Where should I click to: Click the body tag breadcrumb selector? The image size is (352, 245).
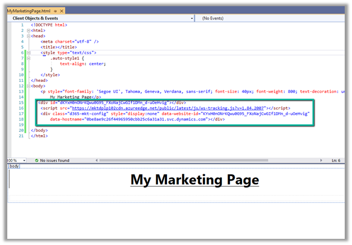coord(15,166)
